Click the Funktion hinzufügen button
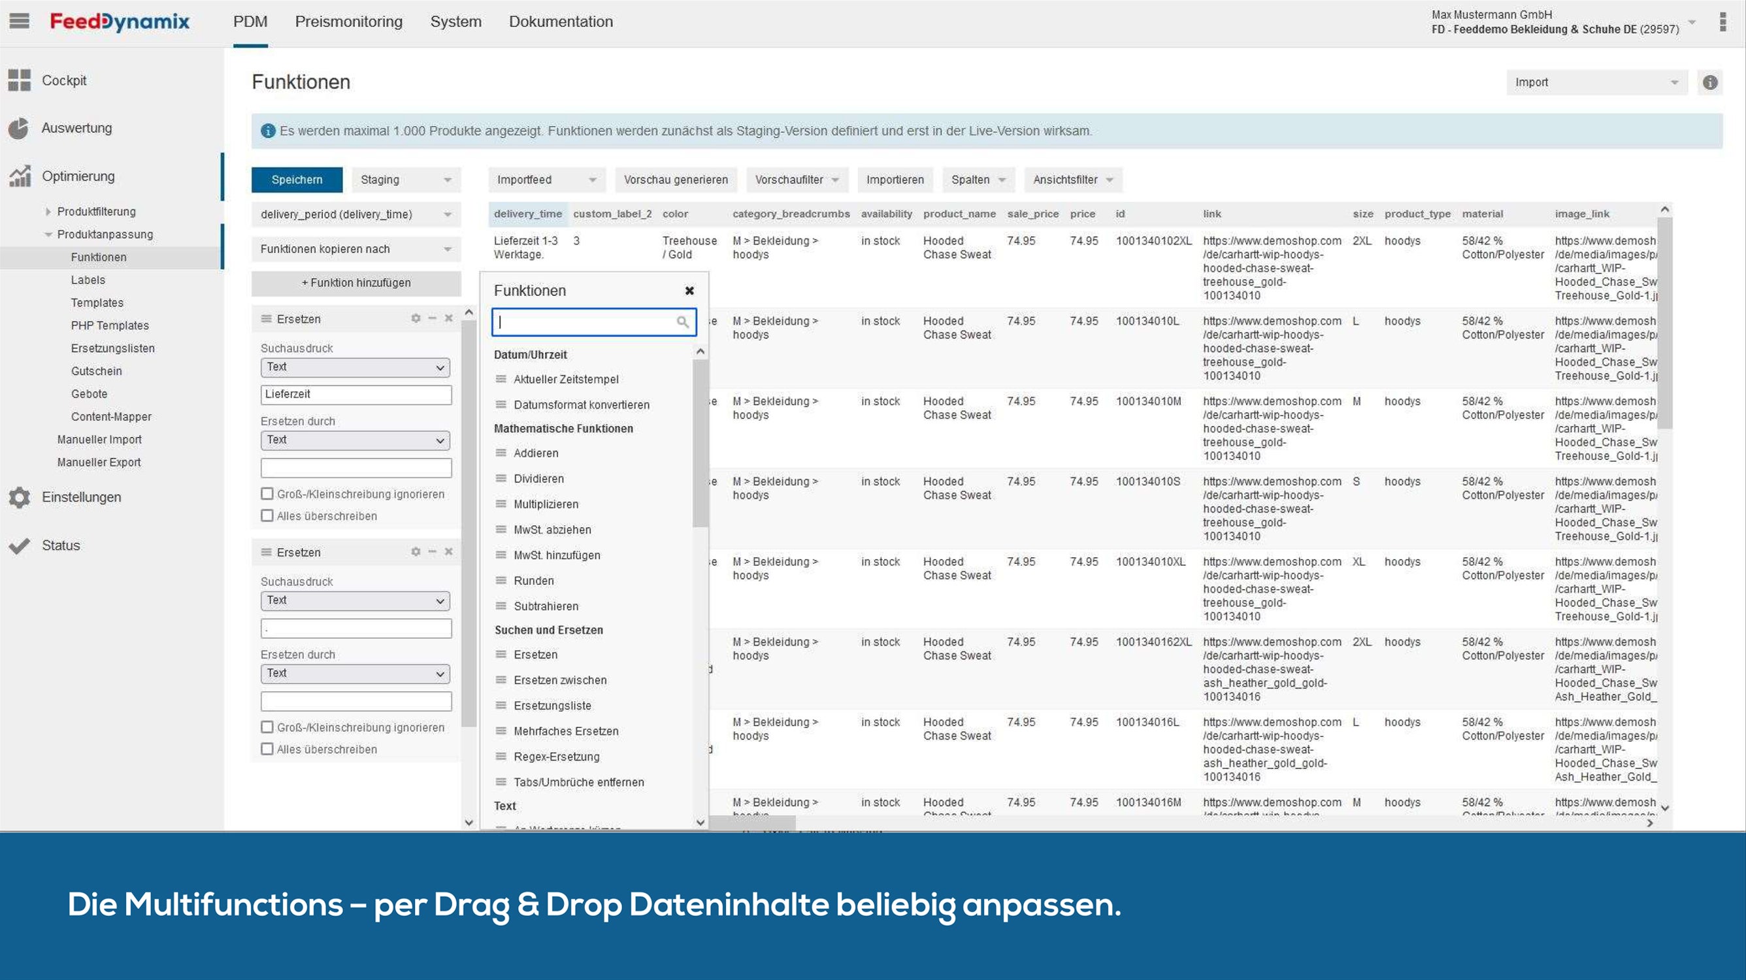This screenshot has width=1746, height=980. coord(356,283)
